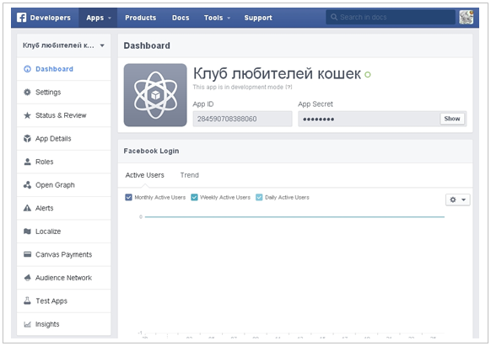491x346 pixels.
Task: Toggle Daily Active Users checkbox
Action: [259, 197]
